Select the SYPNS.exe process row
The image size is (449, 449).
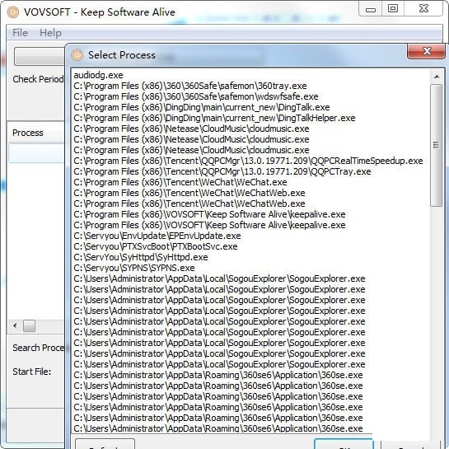click(x=250, y=268)
